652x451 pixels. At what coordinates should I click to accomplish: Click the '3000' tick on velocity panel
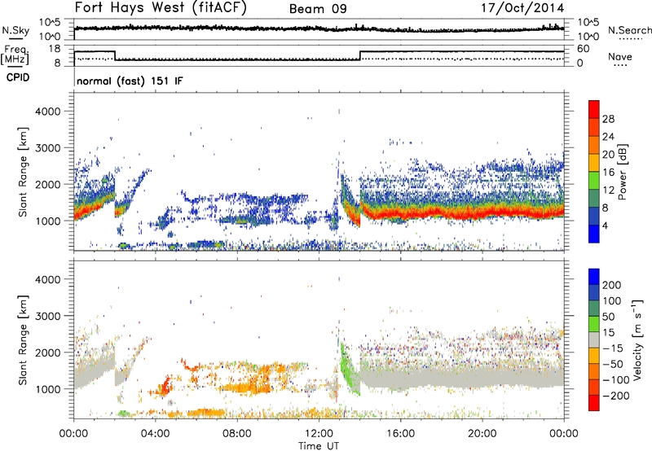tap(48, 316)
